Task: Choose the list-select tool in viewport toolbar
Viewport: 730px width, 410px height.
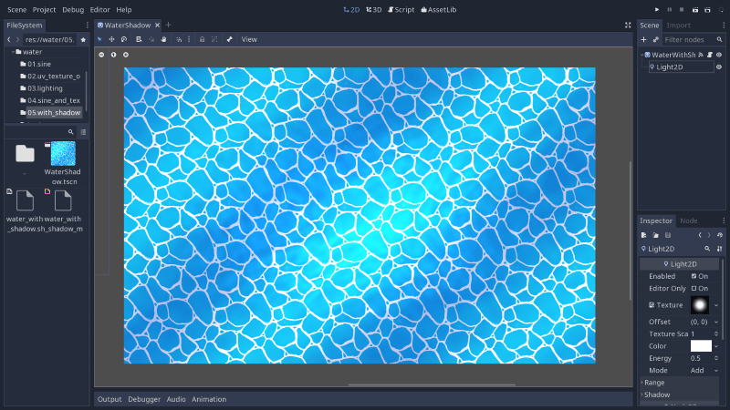Action: coord(139,39)
